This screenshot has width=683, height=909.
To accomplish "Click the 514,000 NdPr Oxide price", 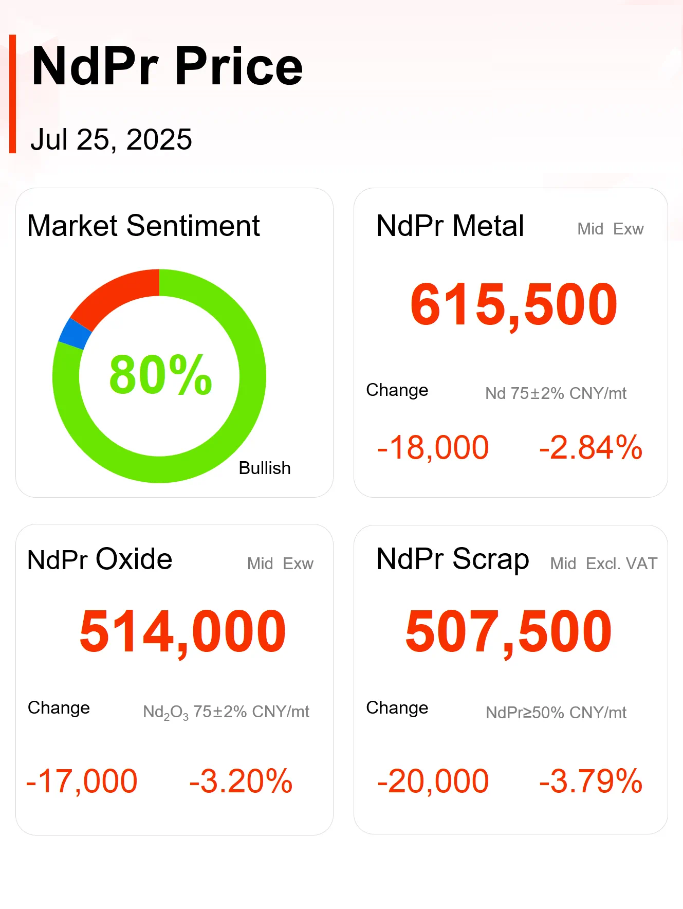I will click(x=182, y=631).
